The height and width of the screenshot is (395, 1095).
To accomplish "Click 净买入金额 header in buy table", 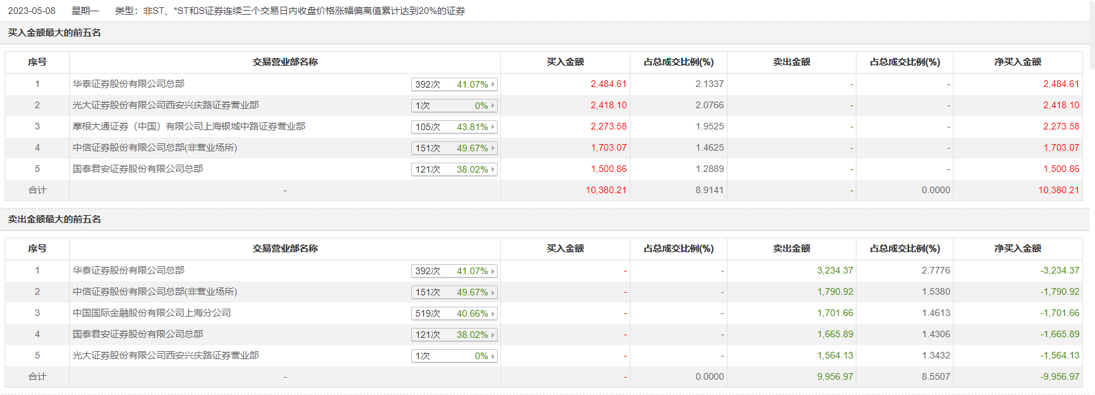I will pos(1018,62).
